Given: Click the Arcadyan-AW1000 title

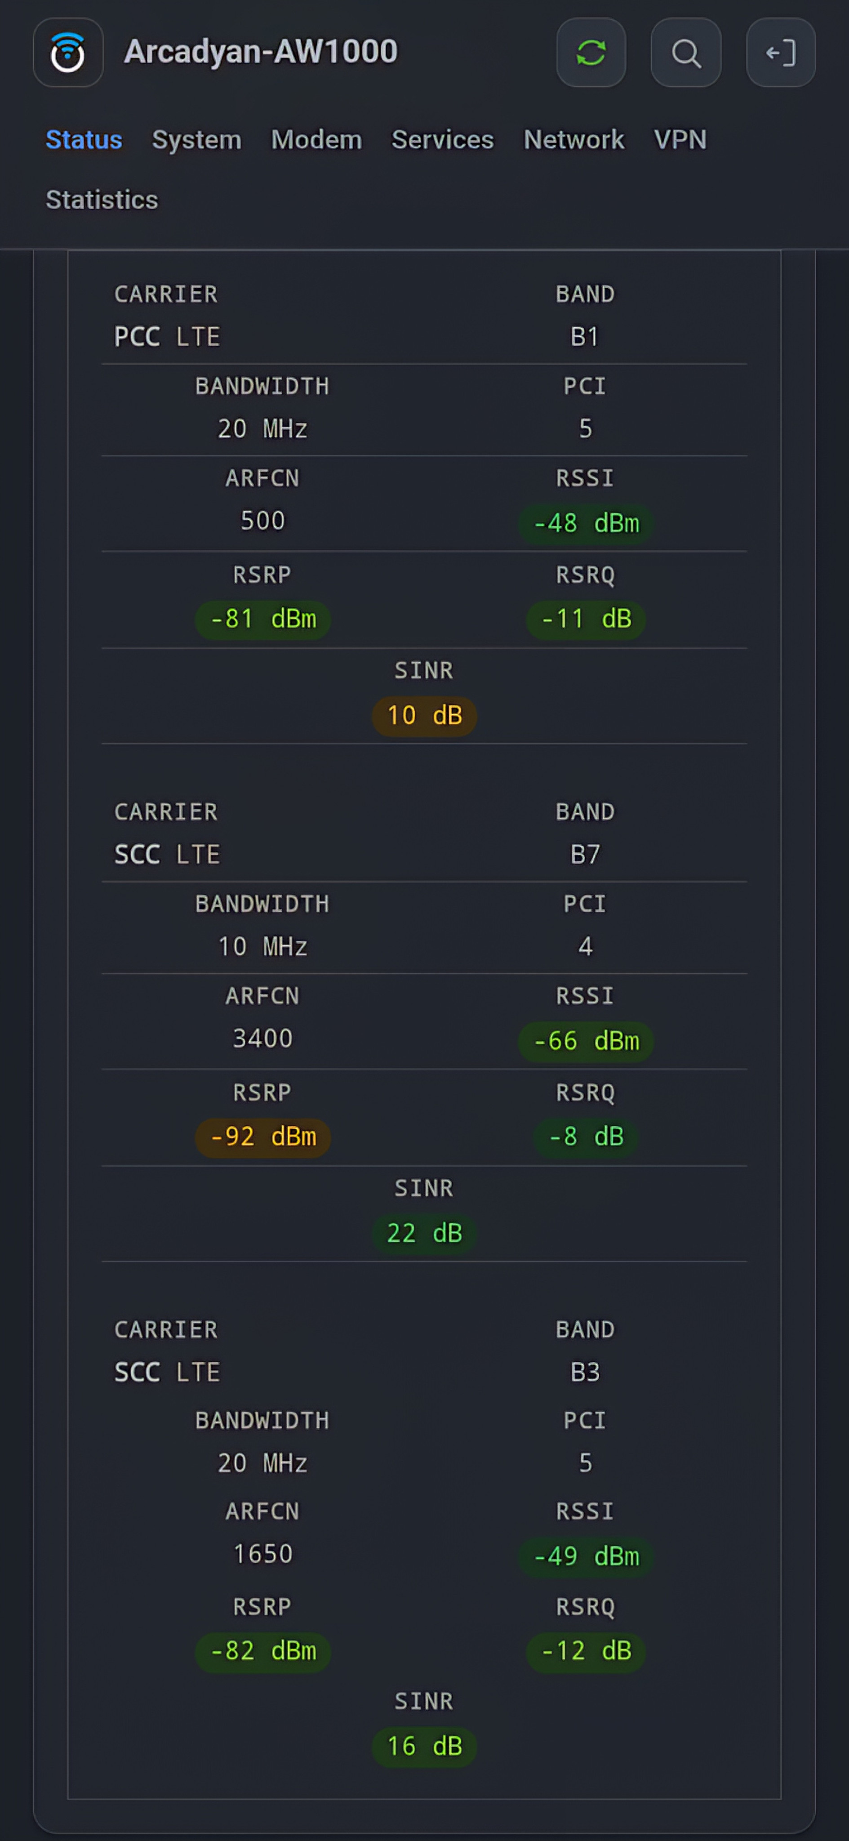Looking at the screenshot, I should (261, 51).
